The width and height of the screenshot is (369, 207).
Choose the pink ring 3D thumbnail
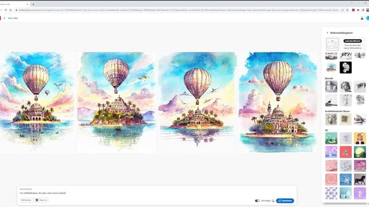point(331,179)
